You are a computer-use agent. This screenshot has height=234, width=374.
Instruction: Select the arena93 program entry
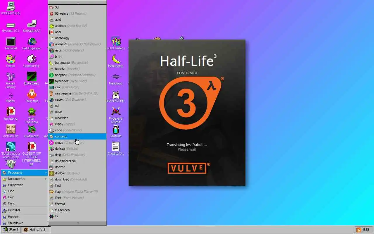click(77, 44)
